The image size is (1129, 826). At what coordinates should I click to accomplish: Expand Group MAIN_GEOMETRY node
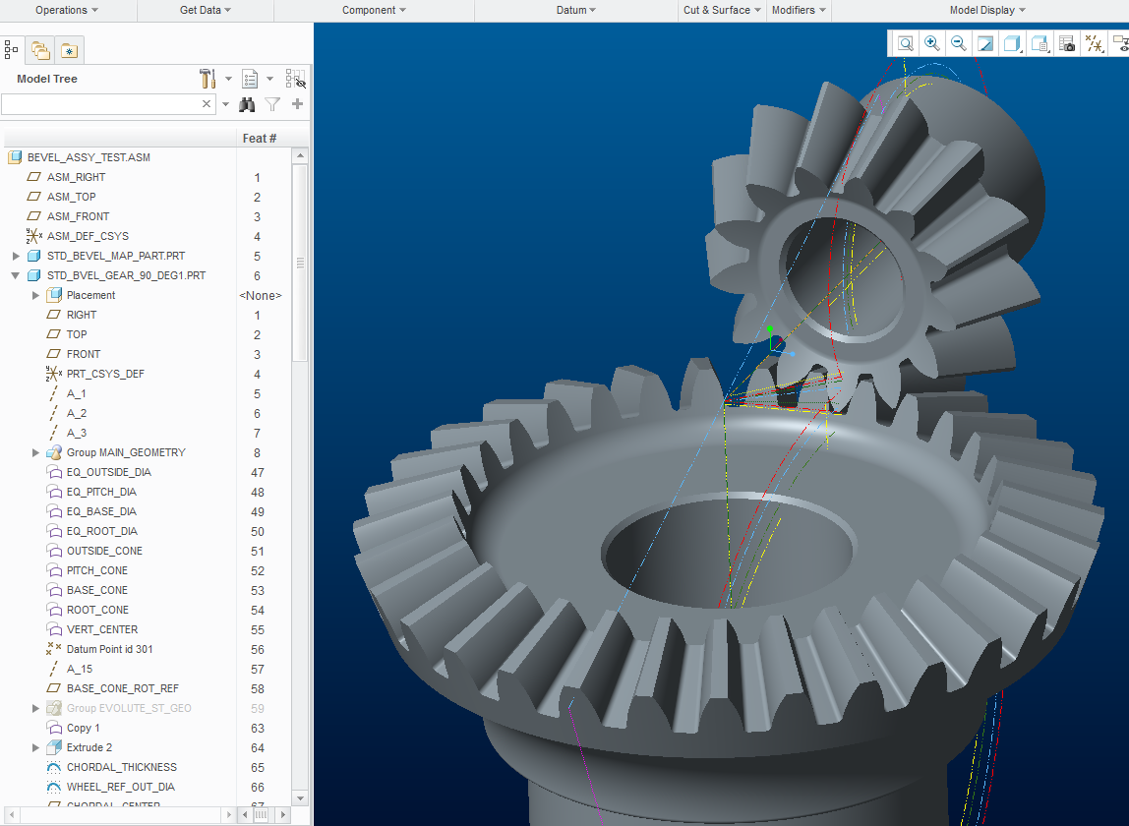point(35,452)
